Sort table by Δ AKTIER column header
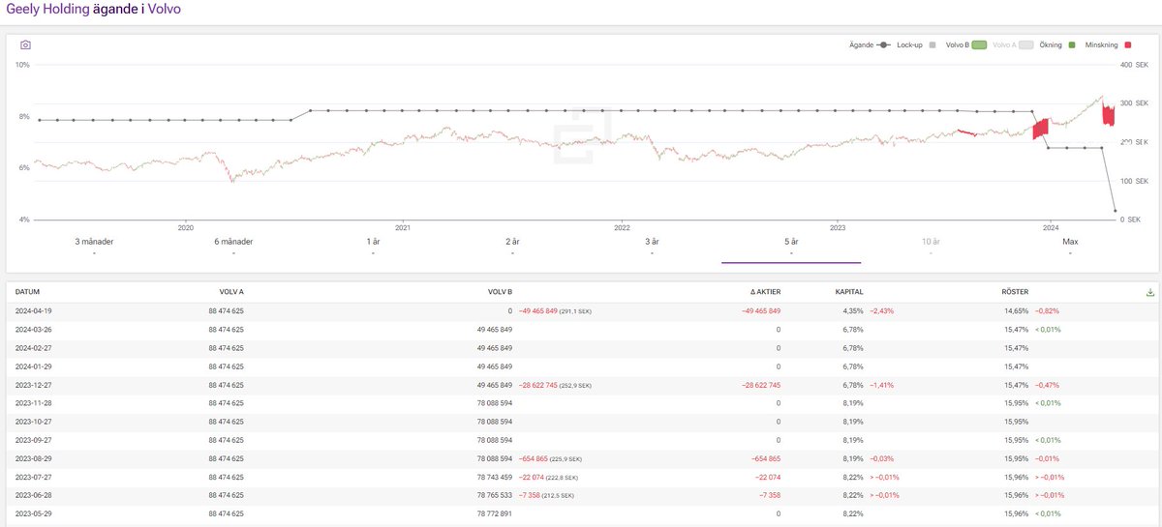Screen dimensions: 1162x527 [763, 291]
